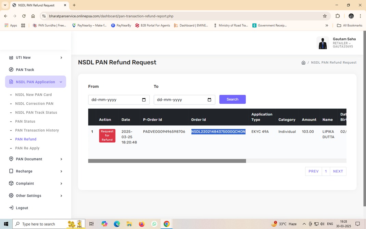Open the browser Extensions puzzle icon
Screen dimensions: 366x229
tap(338, 16)
